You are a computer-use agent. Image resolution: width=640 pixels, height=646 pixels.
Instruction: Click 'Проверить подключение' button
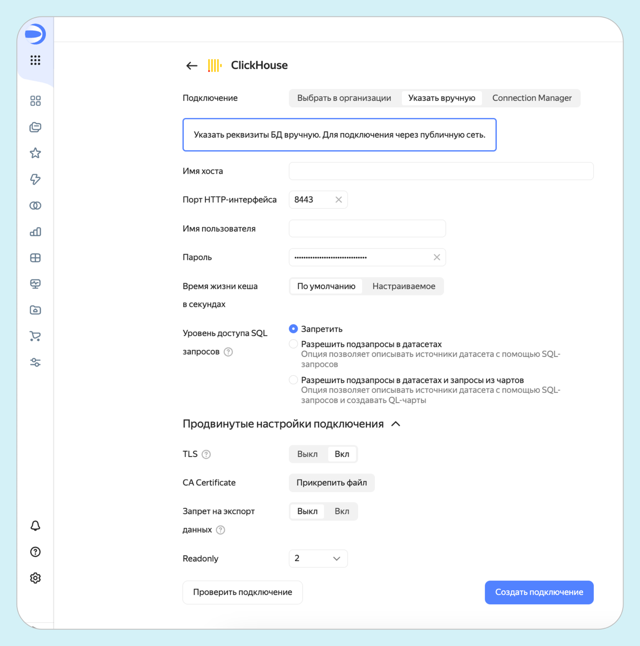(242, 592)
